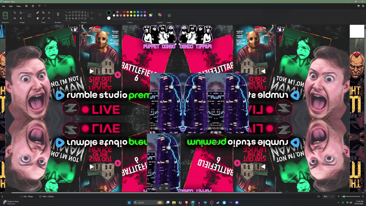This screenshot has height=206, width=366.
Task: Select the Magnifier tool
Action: [49, 18]
